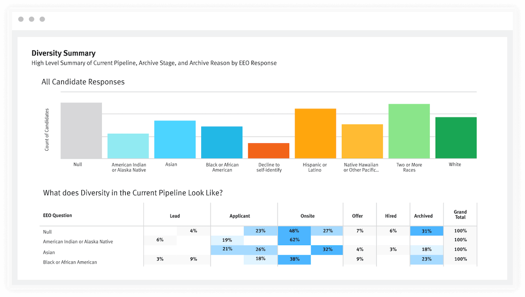Select the orange Hispanic or Latino bar

point(315,133)
